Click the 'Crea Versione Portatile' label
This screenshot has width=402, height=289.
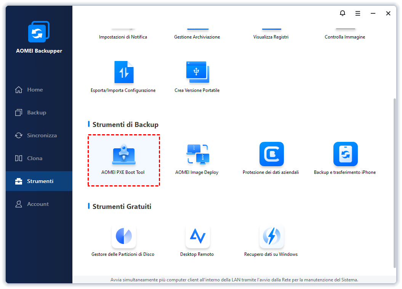pos(197,90)
